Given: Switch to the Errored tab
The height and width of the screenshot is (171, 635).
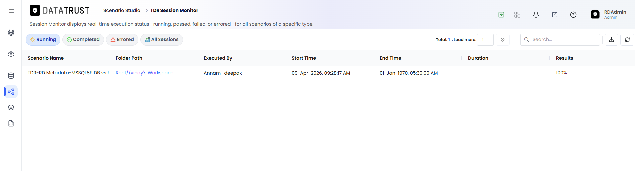Looking at the screenshot, I should [122, 40].
